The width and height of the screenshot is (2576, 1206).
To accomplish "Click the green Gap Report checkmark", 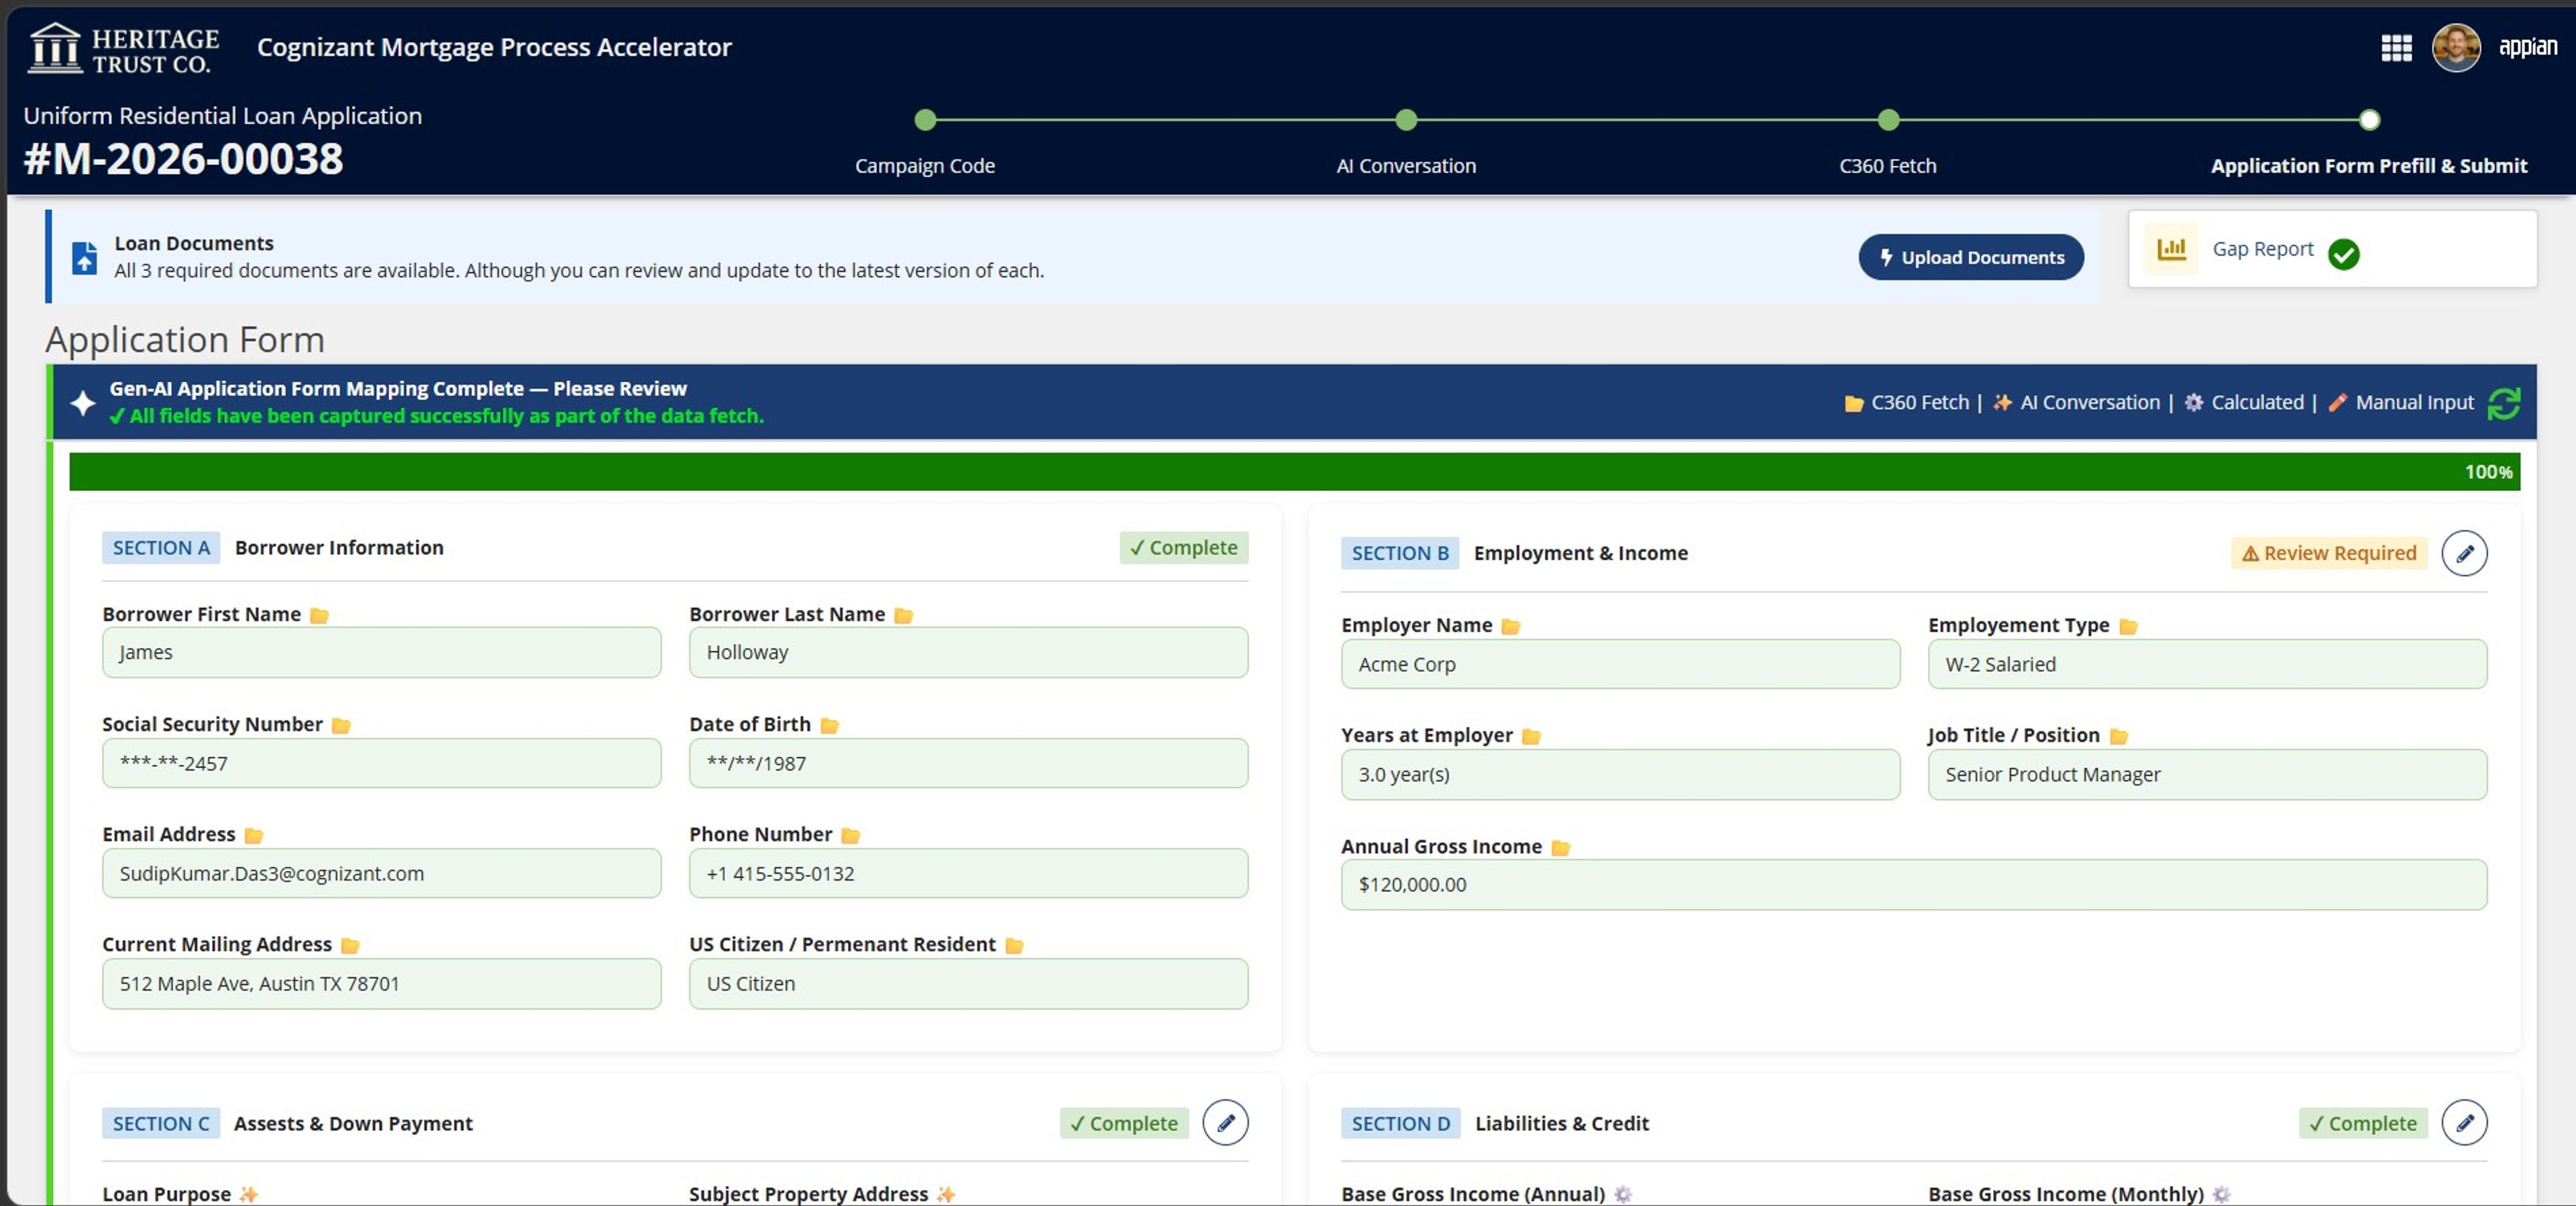I will [x=2343, y=254].
